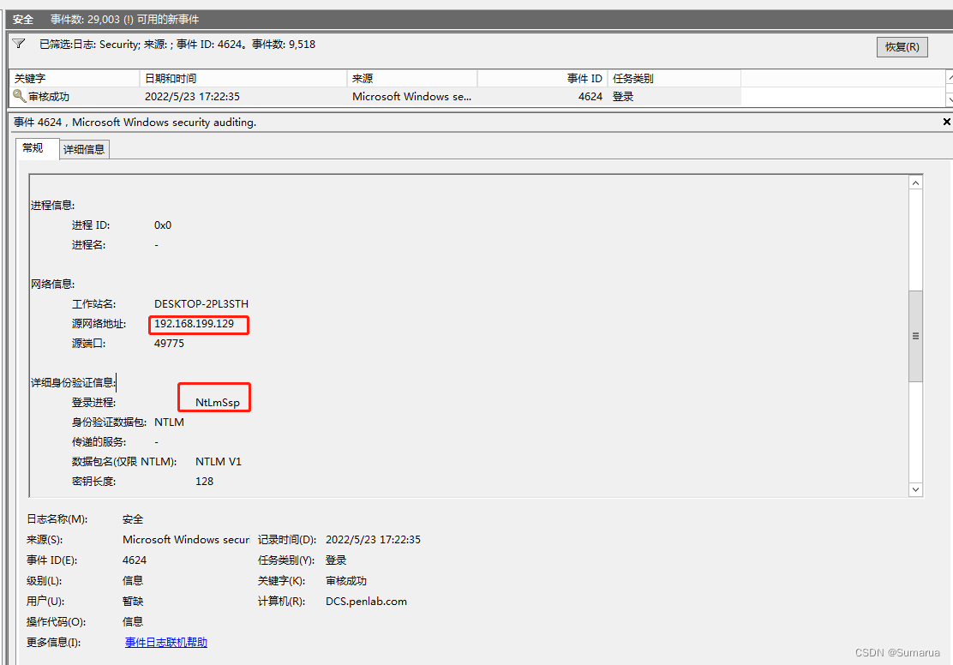Sort by the 来源 column header

coord(412,79)
